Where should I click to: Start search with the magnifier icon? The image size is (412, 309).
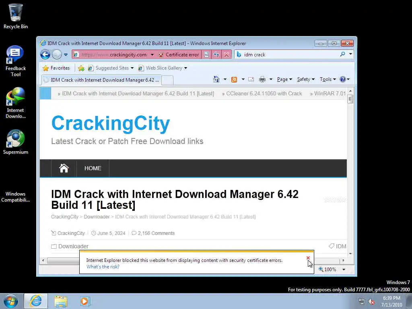[x=342, y=54]
